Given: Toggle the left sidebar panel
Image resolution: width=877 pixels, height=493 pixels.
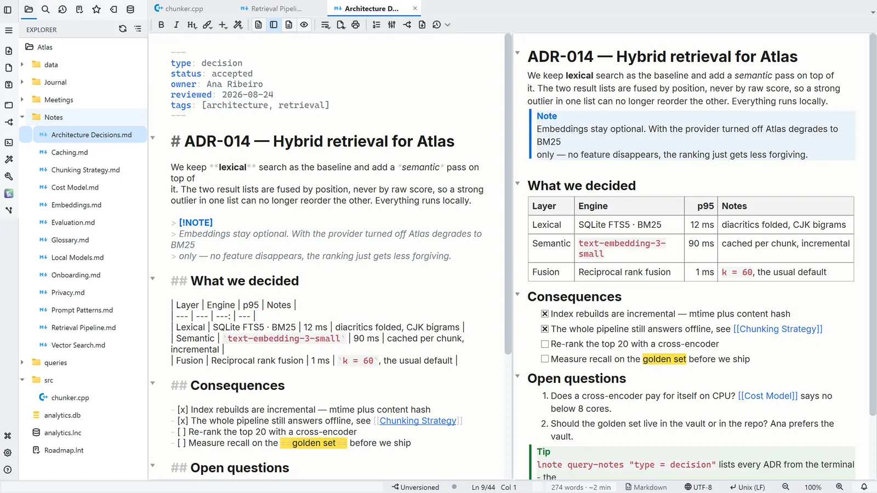Looking at the screenshot, I should (x=8, y=9).
